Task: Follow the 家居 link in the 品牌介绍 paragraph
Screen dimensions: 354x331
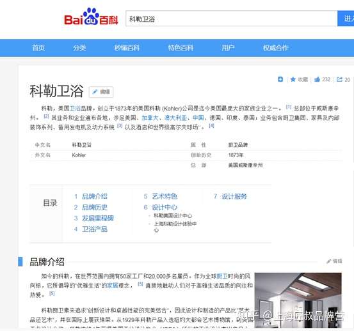Action: pyautogui.click(x=113, y=286)
